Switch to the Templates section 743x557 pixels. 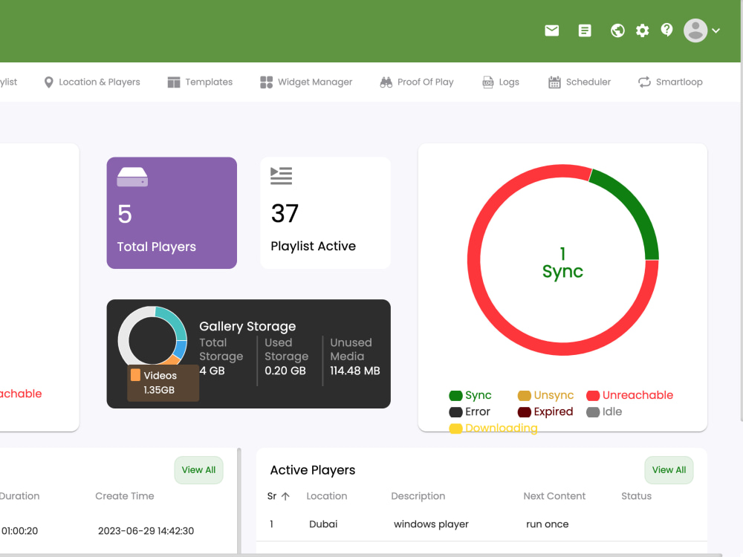[x=199, y=82]
